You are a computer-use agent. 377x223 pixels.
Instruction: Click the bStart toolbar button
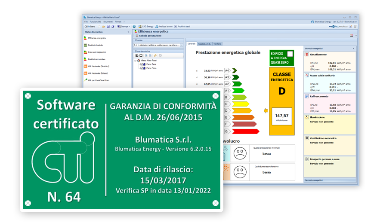coord(90,26)
